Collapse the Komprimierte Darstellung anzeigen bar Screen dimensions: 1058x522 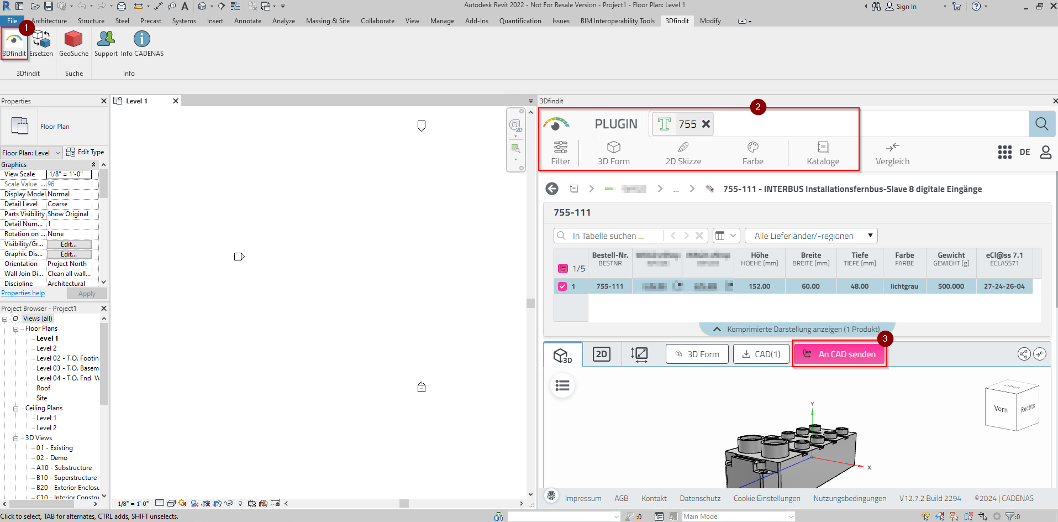796,329
